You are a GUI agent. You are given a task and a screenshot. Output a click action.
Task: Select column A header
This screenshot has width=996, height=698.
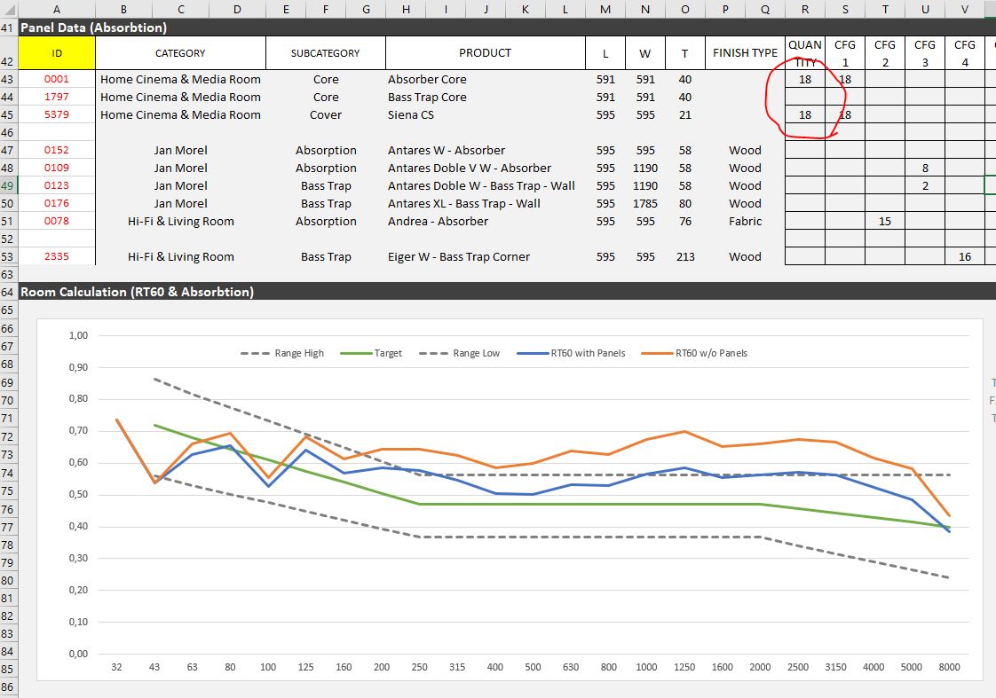[57, 9]
